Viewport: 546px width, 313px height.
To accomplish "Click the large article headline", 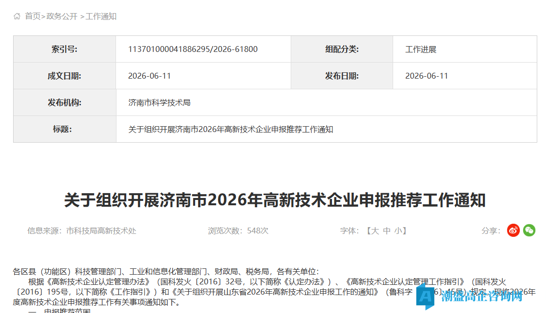I will point(275,200).
